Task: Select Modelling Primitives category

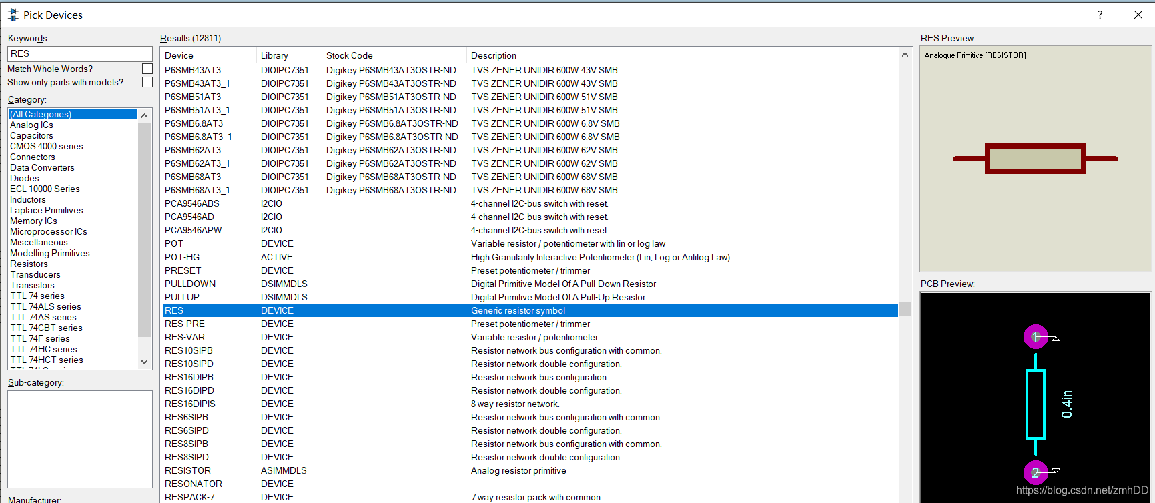Action: [x=73, y=253]
